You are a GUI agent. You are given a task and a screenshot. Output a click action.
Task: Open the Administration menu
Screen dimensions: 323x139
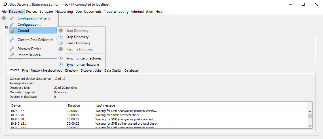142,12
